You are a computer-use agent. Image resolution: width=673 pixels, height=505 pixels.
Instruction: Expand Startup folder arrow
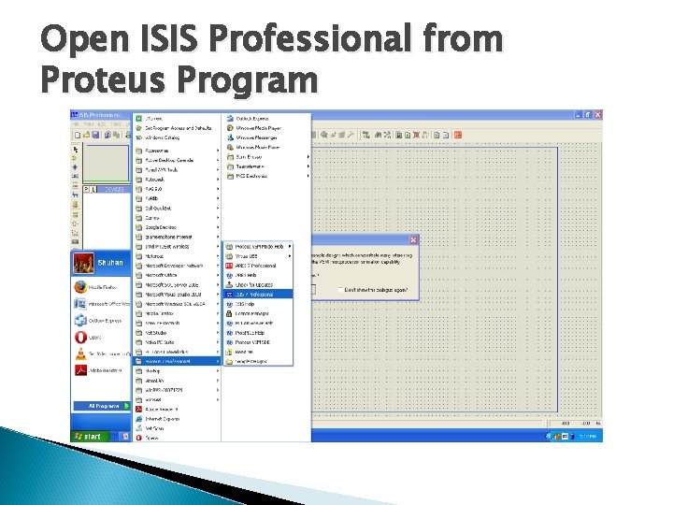218,371
